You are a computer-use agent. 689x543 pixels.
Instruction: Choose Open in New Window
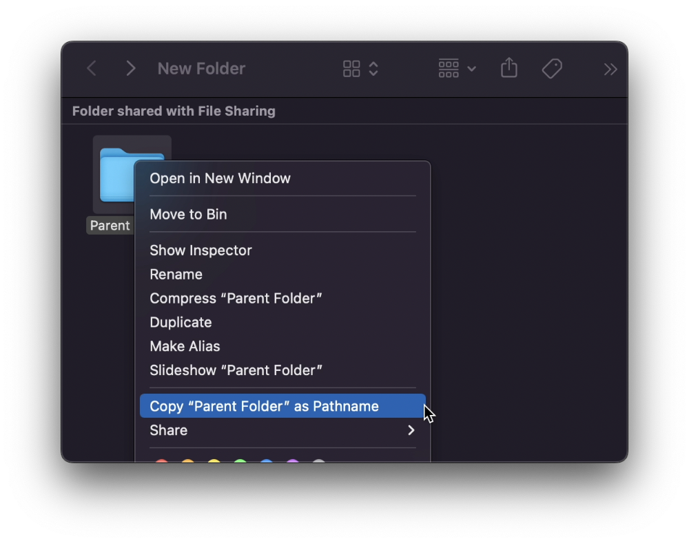point(282,178)
